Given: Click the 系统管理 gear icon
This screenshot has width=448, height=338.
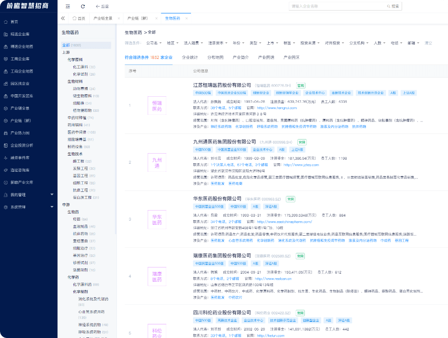Looking at the screenshot, I should pyautogui.click(x=6, y=207).
